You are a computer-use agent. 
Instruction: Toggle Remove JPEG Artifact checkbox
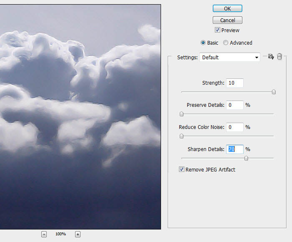pyautogui.click(x=181, y=169)
